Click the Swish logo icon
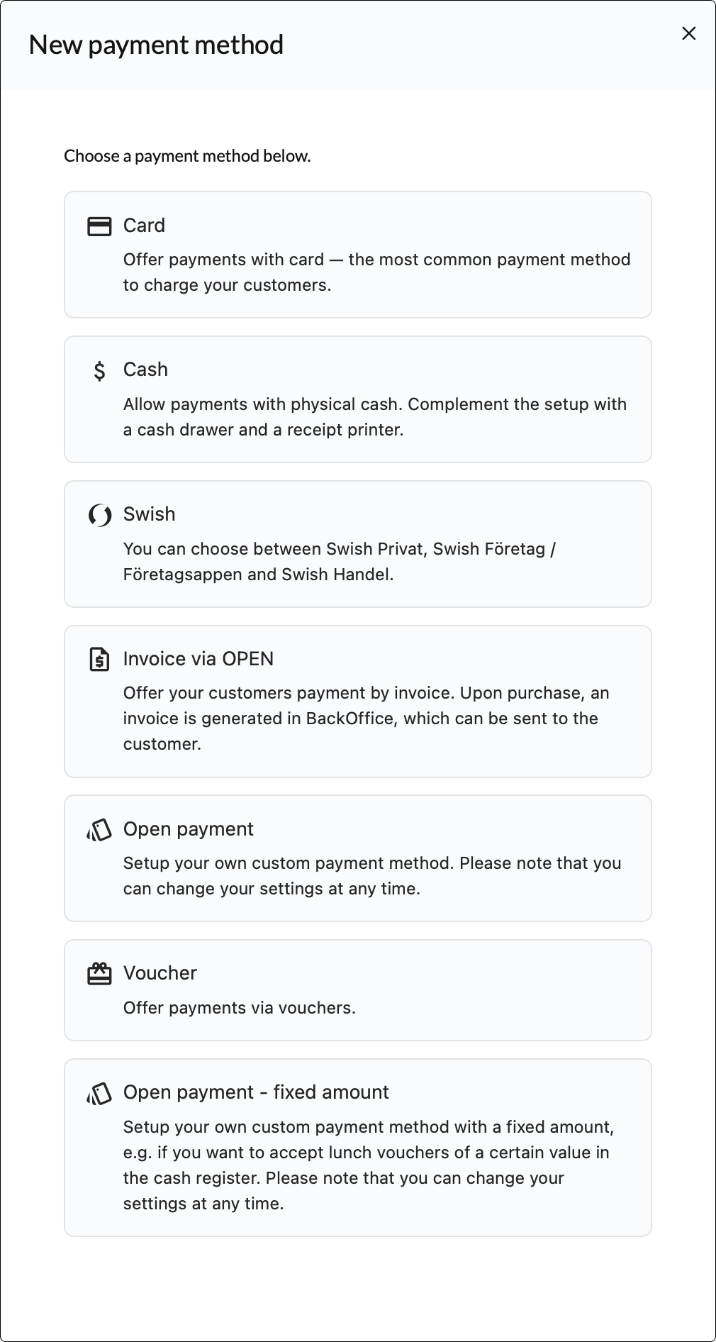Screen dimensions: 716x1342 [99, 515]
